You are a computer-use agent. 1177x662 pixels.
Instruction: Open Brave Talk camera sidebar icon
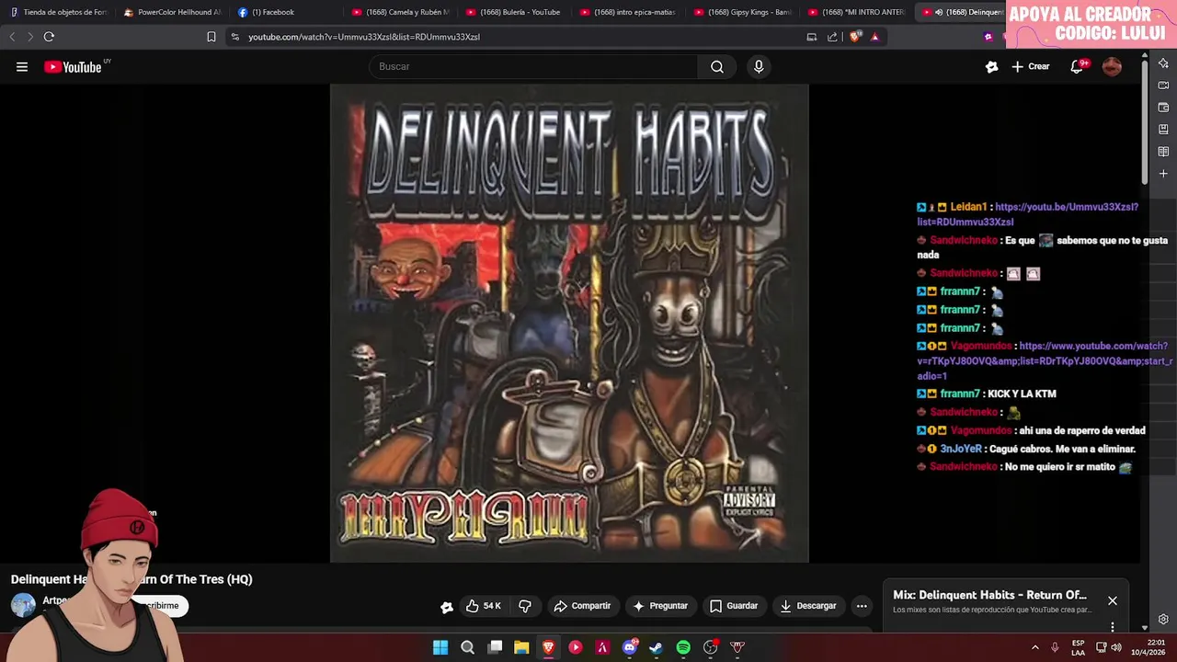(x=1163, y=86)
